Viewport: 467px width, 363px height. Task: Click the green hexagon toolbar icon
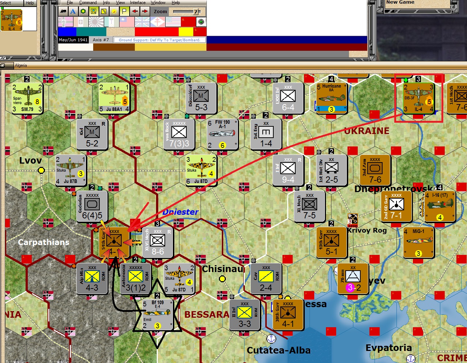[83, 11]
